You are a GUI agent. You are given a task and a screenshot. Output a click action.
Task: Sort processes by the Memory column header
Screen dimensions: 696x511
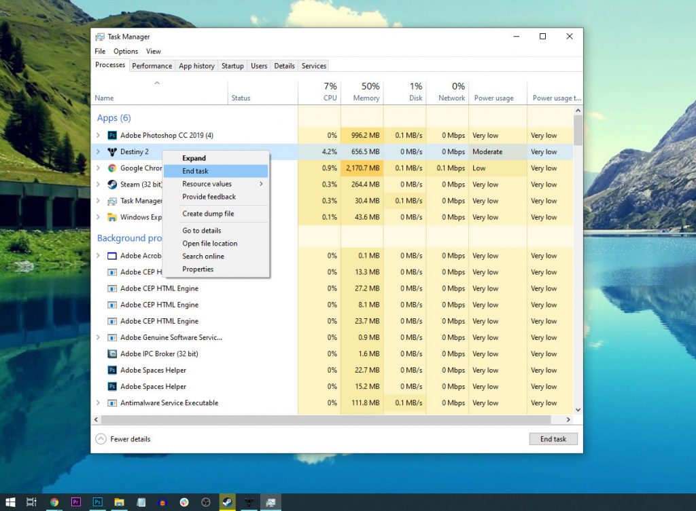coord(362,92)
